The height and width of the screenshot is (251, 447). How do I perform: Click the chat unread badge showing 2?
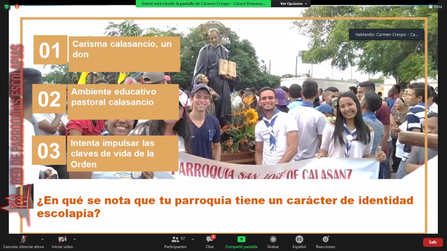(213, 237)
